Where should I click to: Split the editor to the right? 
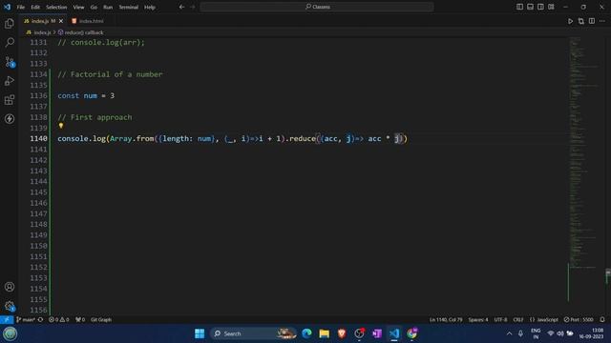(592, 21)
